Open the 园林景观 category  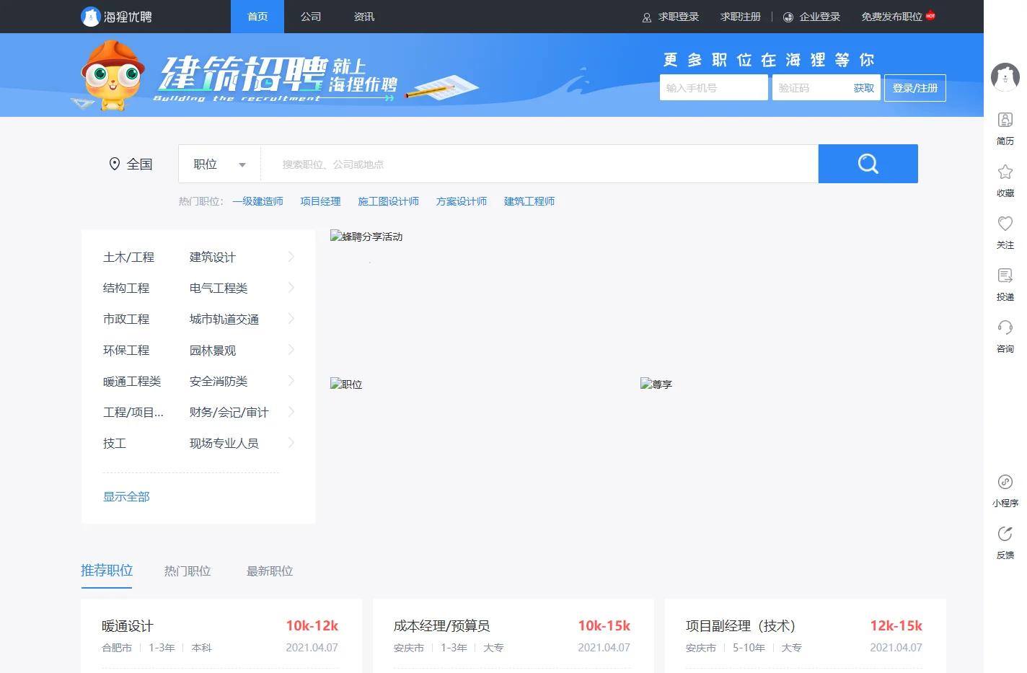click(x=213, y=350)
